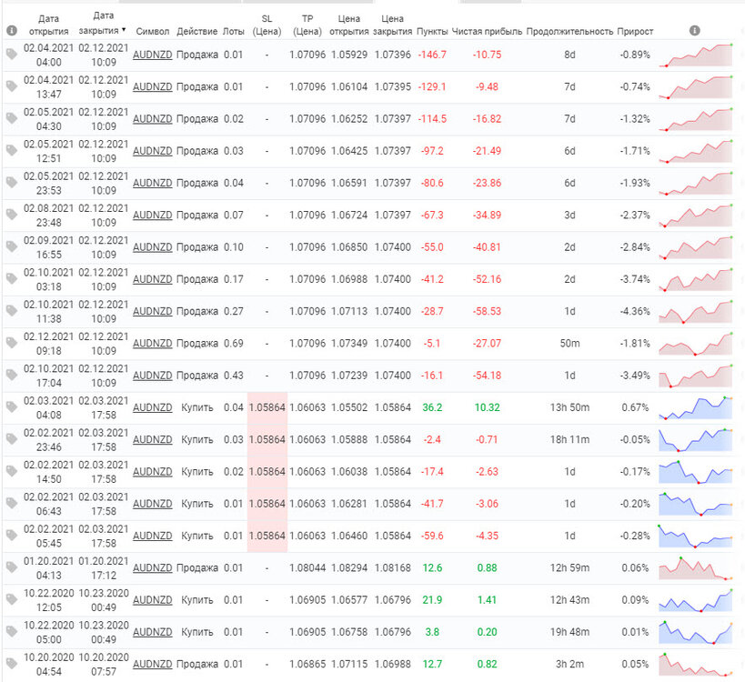Open mini chart of the -0.89% growth trade
The height and width of the screenshot is (682, 745).
(696, 55)
